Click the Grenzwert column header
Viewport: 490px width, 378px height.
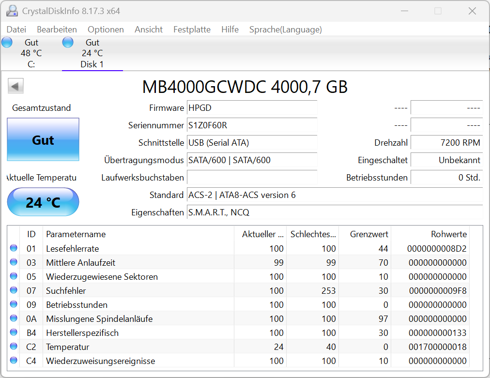(x=365, y=234)
